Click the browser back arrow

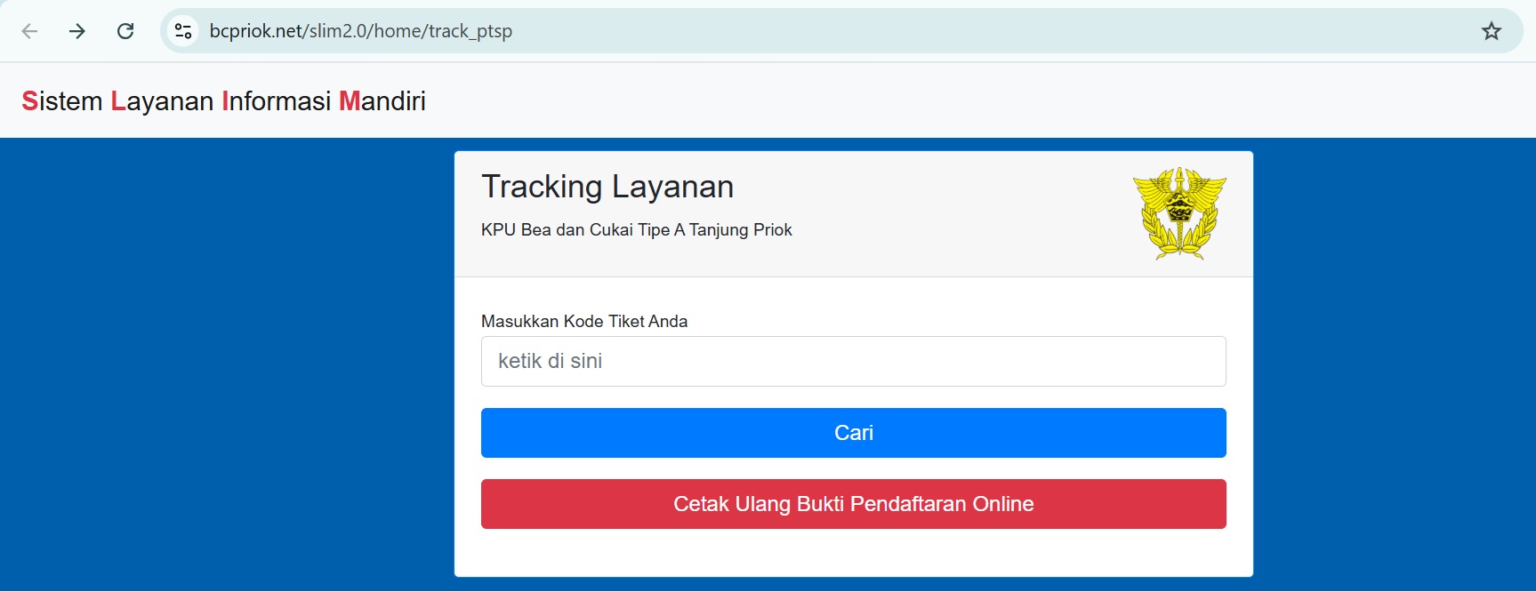point(29,31)
